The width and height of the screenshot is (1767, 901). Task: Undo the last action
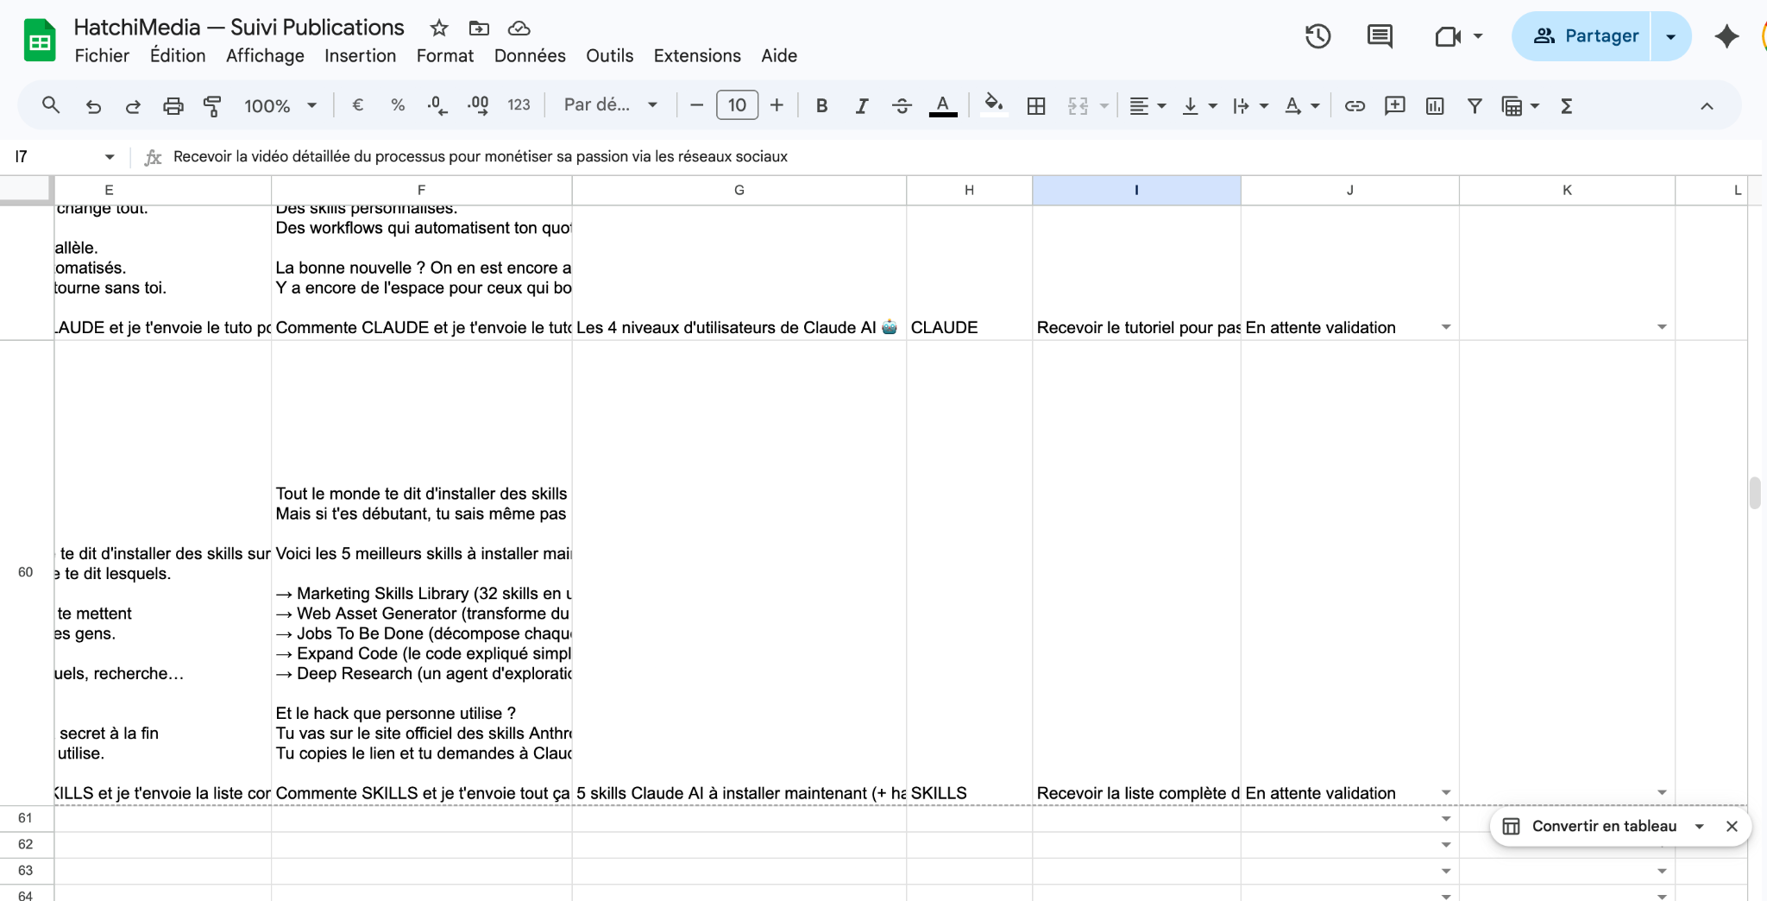tap(93, 105)
